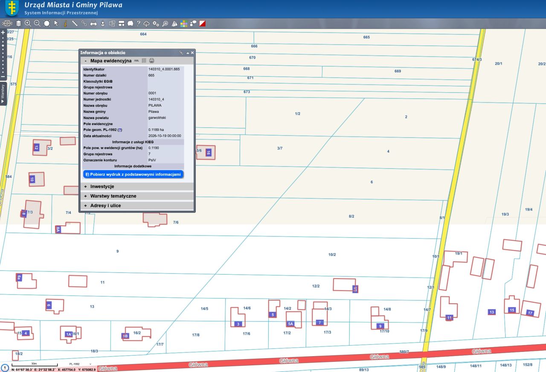
Task: Open the print map tool
Action: (x=93, y=23)
